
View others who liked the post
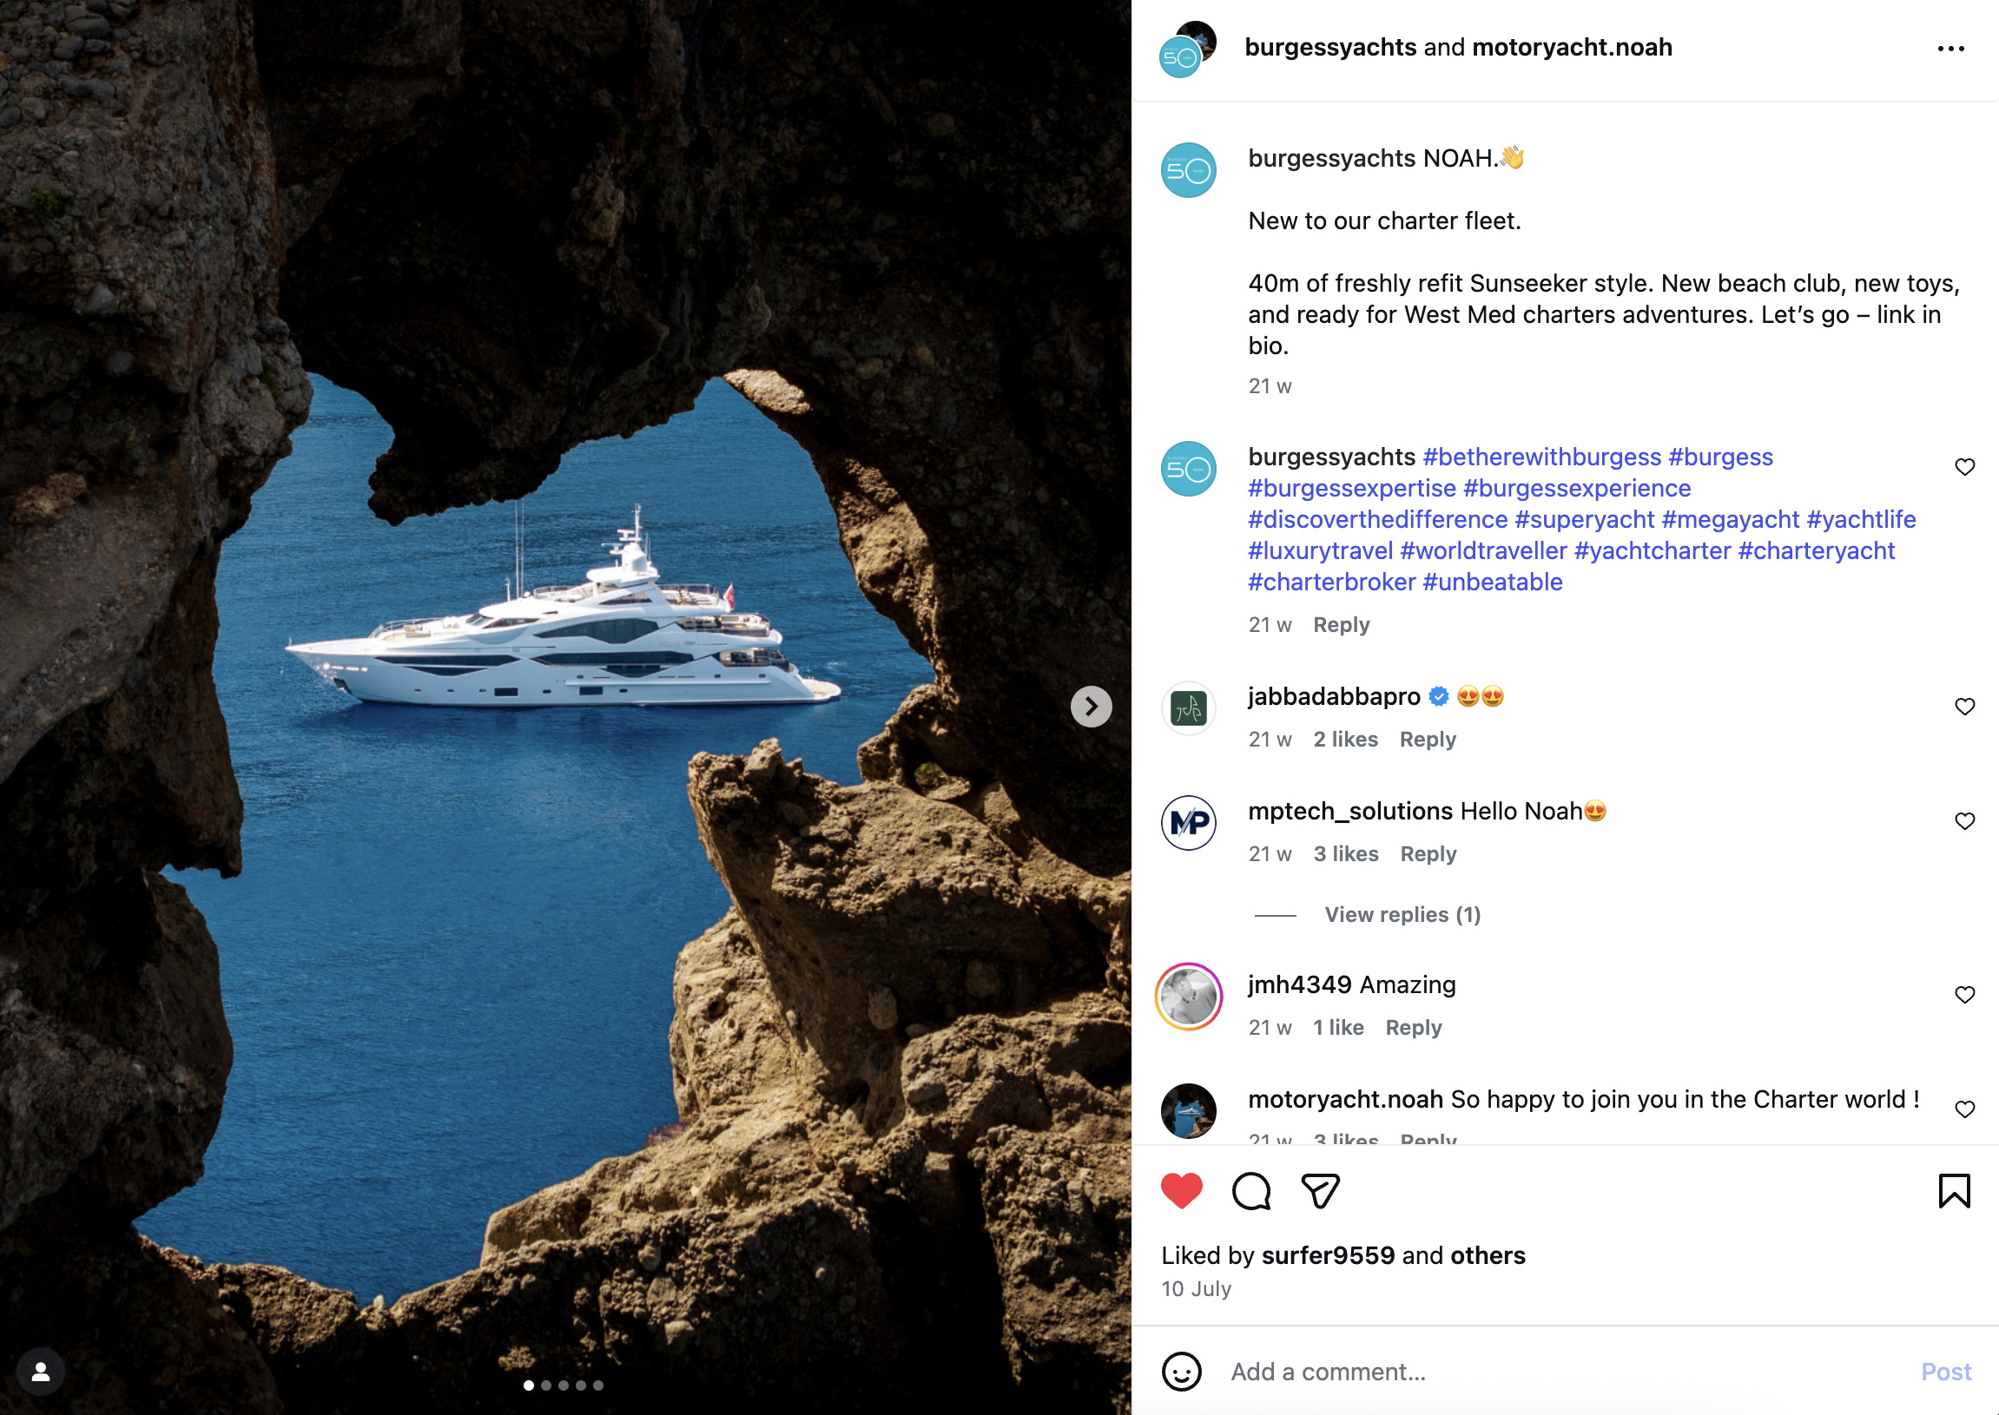point(1488,1255)
